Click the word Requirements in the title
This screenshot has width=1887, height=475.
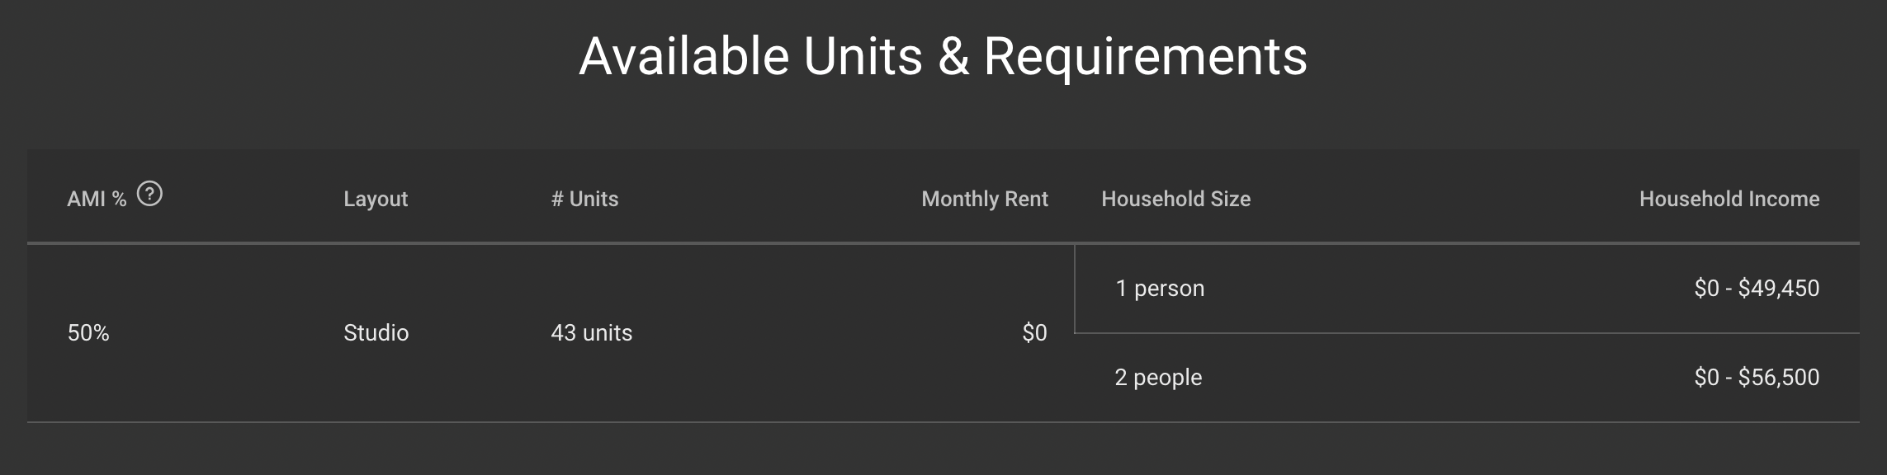(x=1146, y=56)
